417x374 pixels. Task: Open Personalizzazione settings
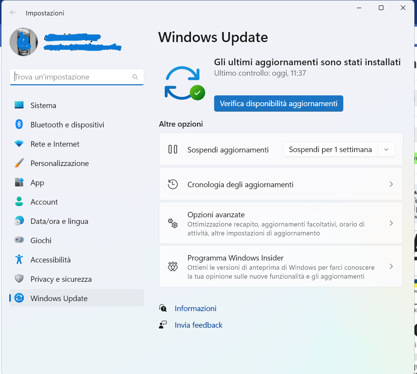coord(77,163)
